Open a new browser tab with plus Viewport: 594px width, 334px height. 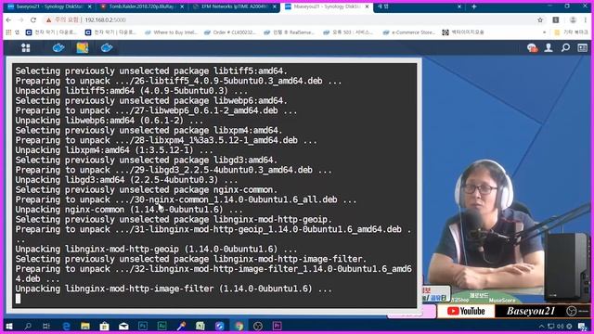click(474, 6)
